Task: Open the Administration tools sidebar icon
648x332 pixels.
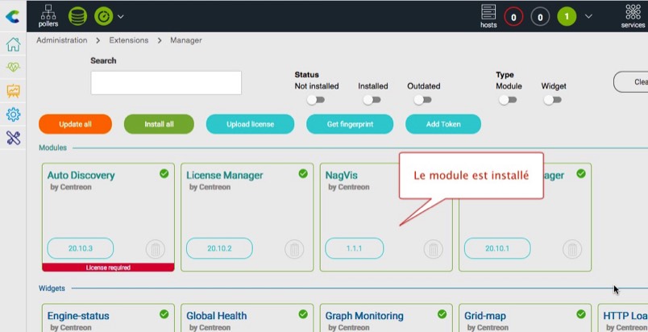Action: 13,138
